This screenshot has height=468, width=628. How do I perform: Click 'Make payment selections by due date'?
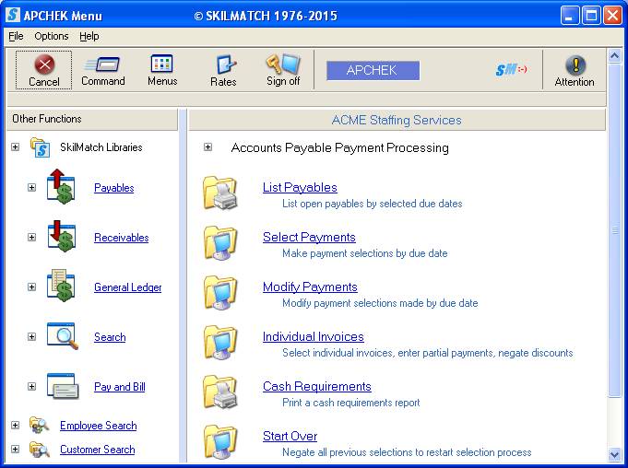coord(365,253)
